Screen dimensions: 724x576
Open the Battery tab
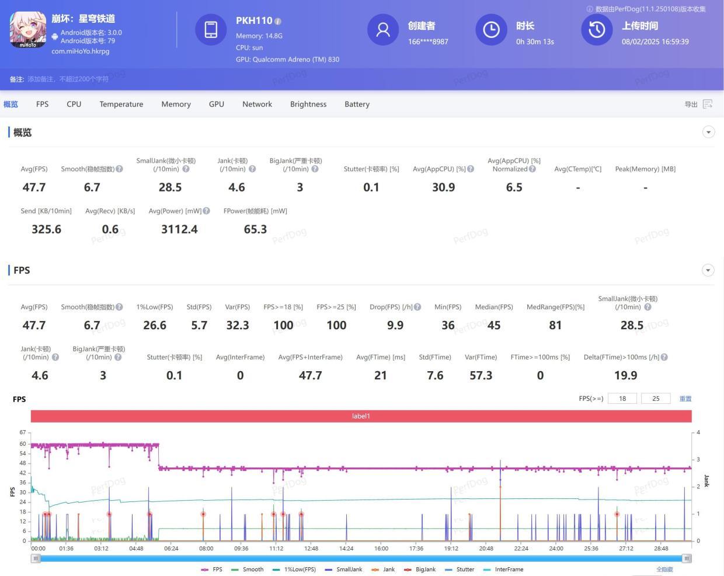coord(357,104)
